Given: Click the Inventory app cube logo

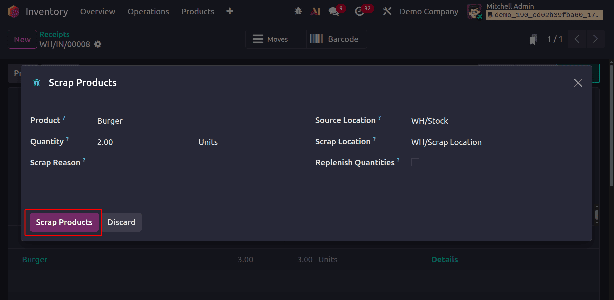Looking at the screenshot, I should pos(13,11).
